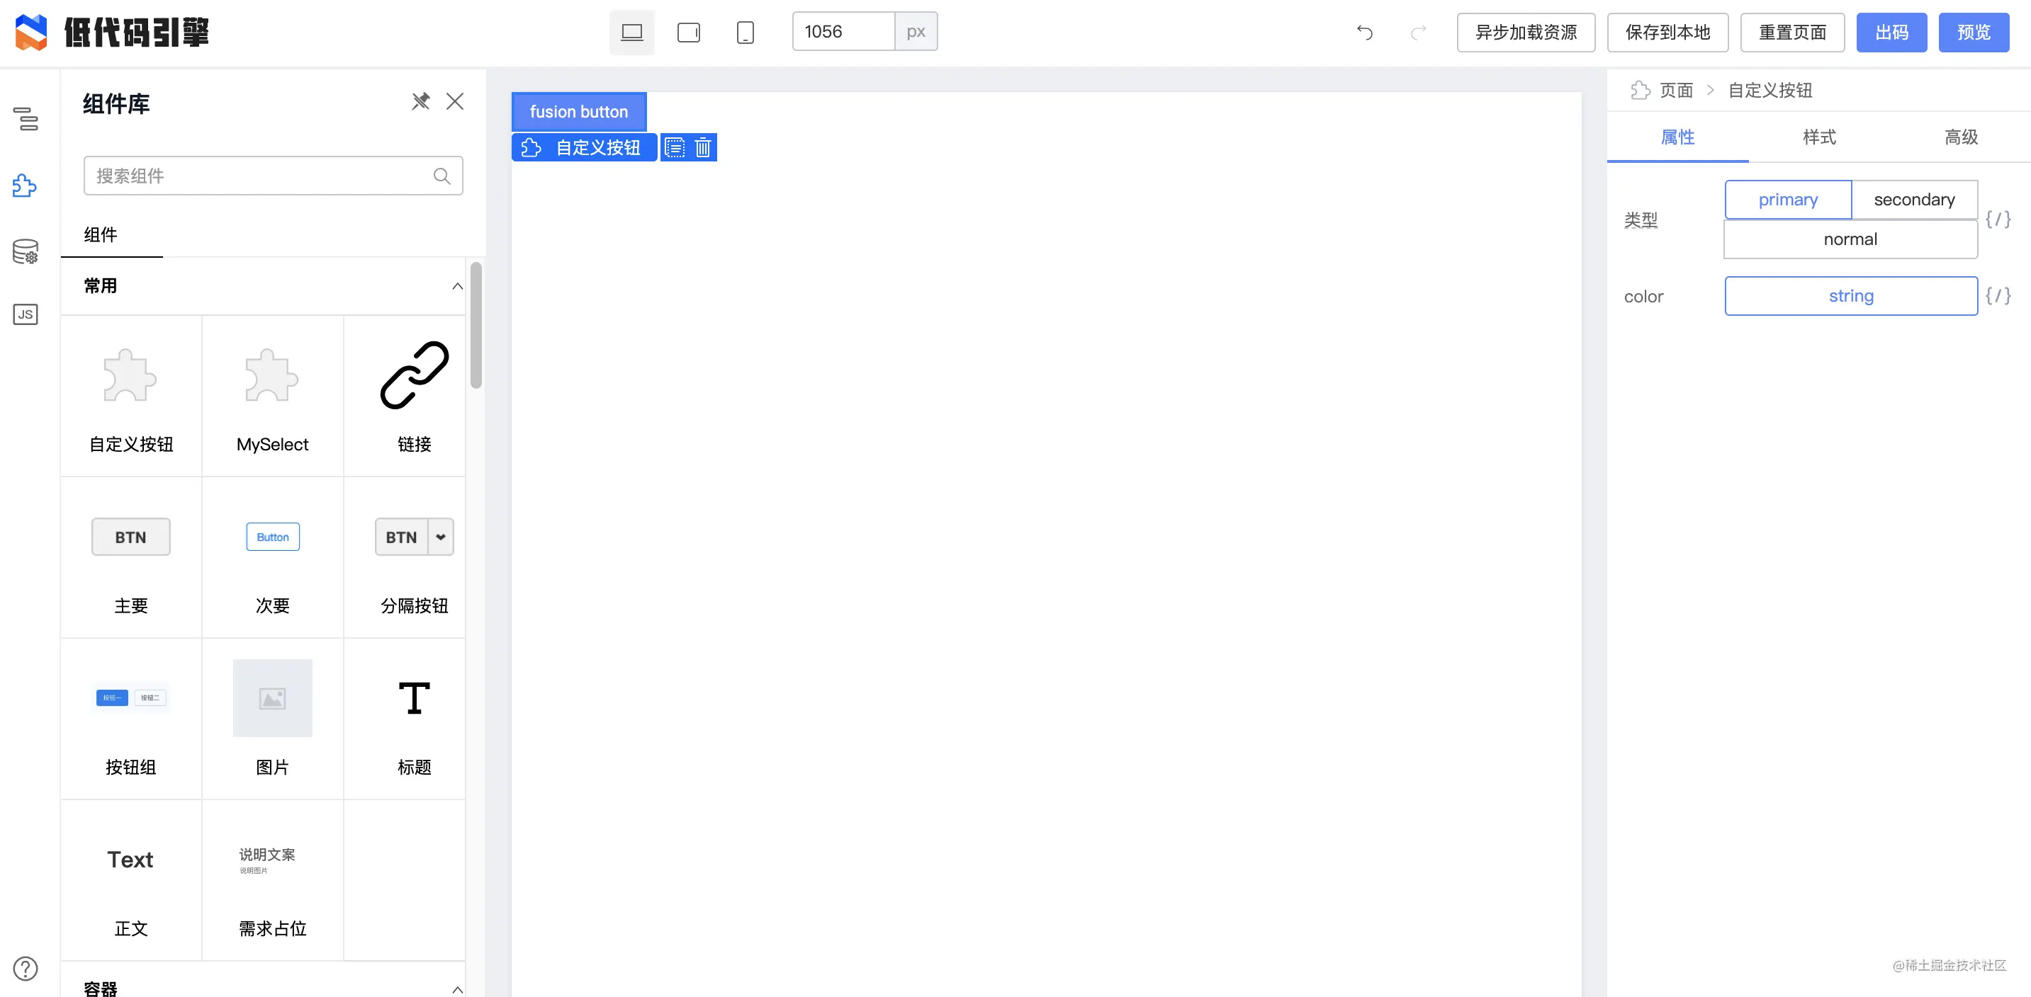This screenshot has height=997, width=2031.
Task: Toggle variable binding for color property
Action: click(x=1998, y=296)
